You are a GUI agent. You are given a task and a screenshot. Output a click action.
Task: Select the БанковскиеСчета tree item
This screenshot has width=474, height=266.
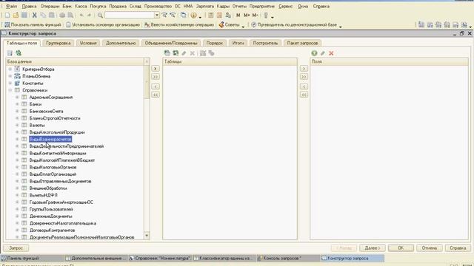46,112
